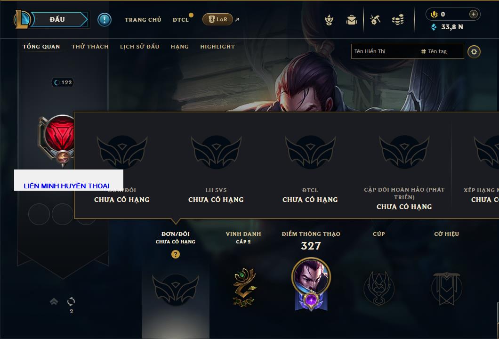Select the Yasuo mastery portrait
The image size is (499, 339).
(311, 284)
